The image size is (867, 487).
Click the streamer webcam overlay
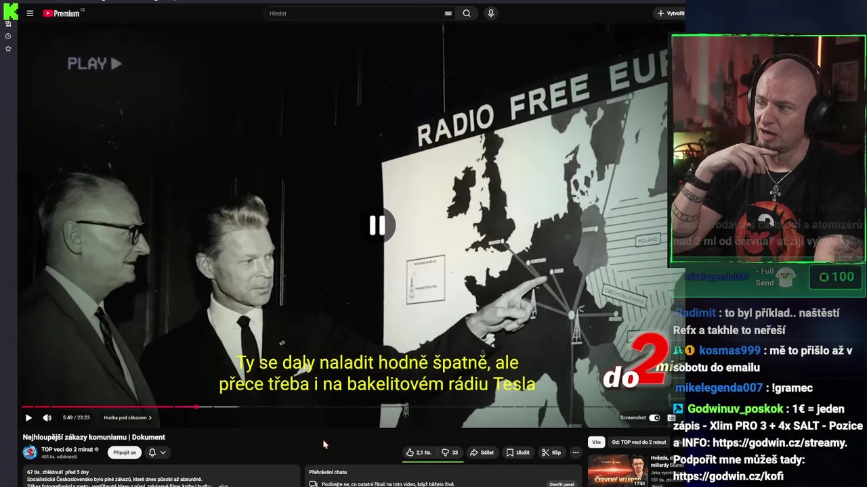pyautogui.click(x=768, y=149)
